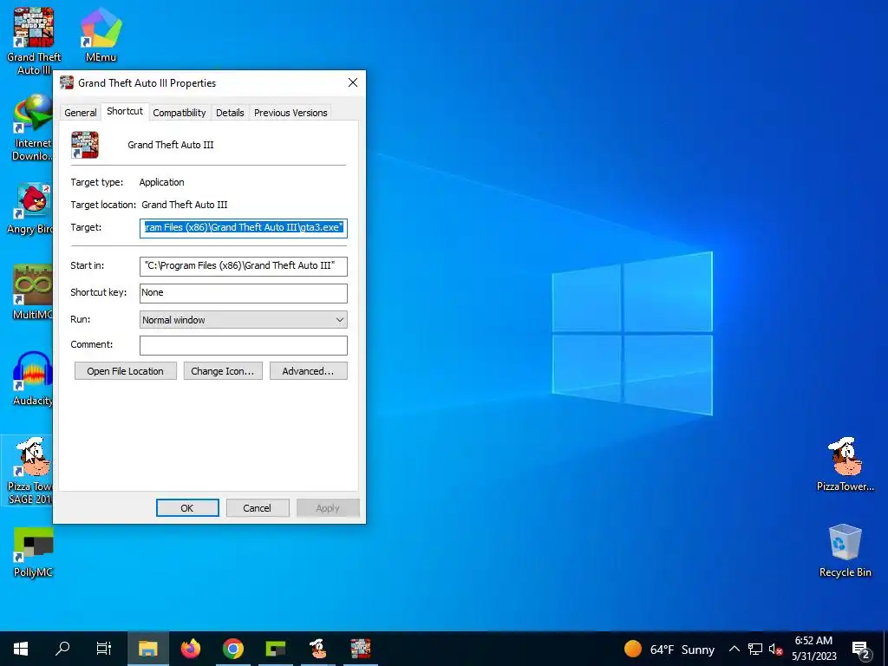Cancel the properties dialog
The image size is (888, 666).
point(257,508)
